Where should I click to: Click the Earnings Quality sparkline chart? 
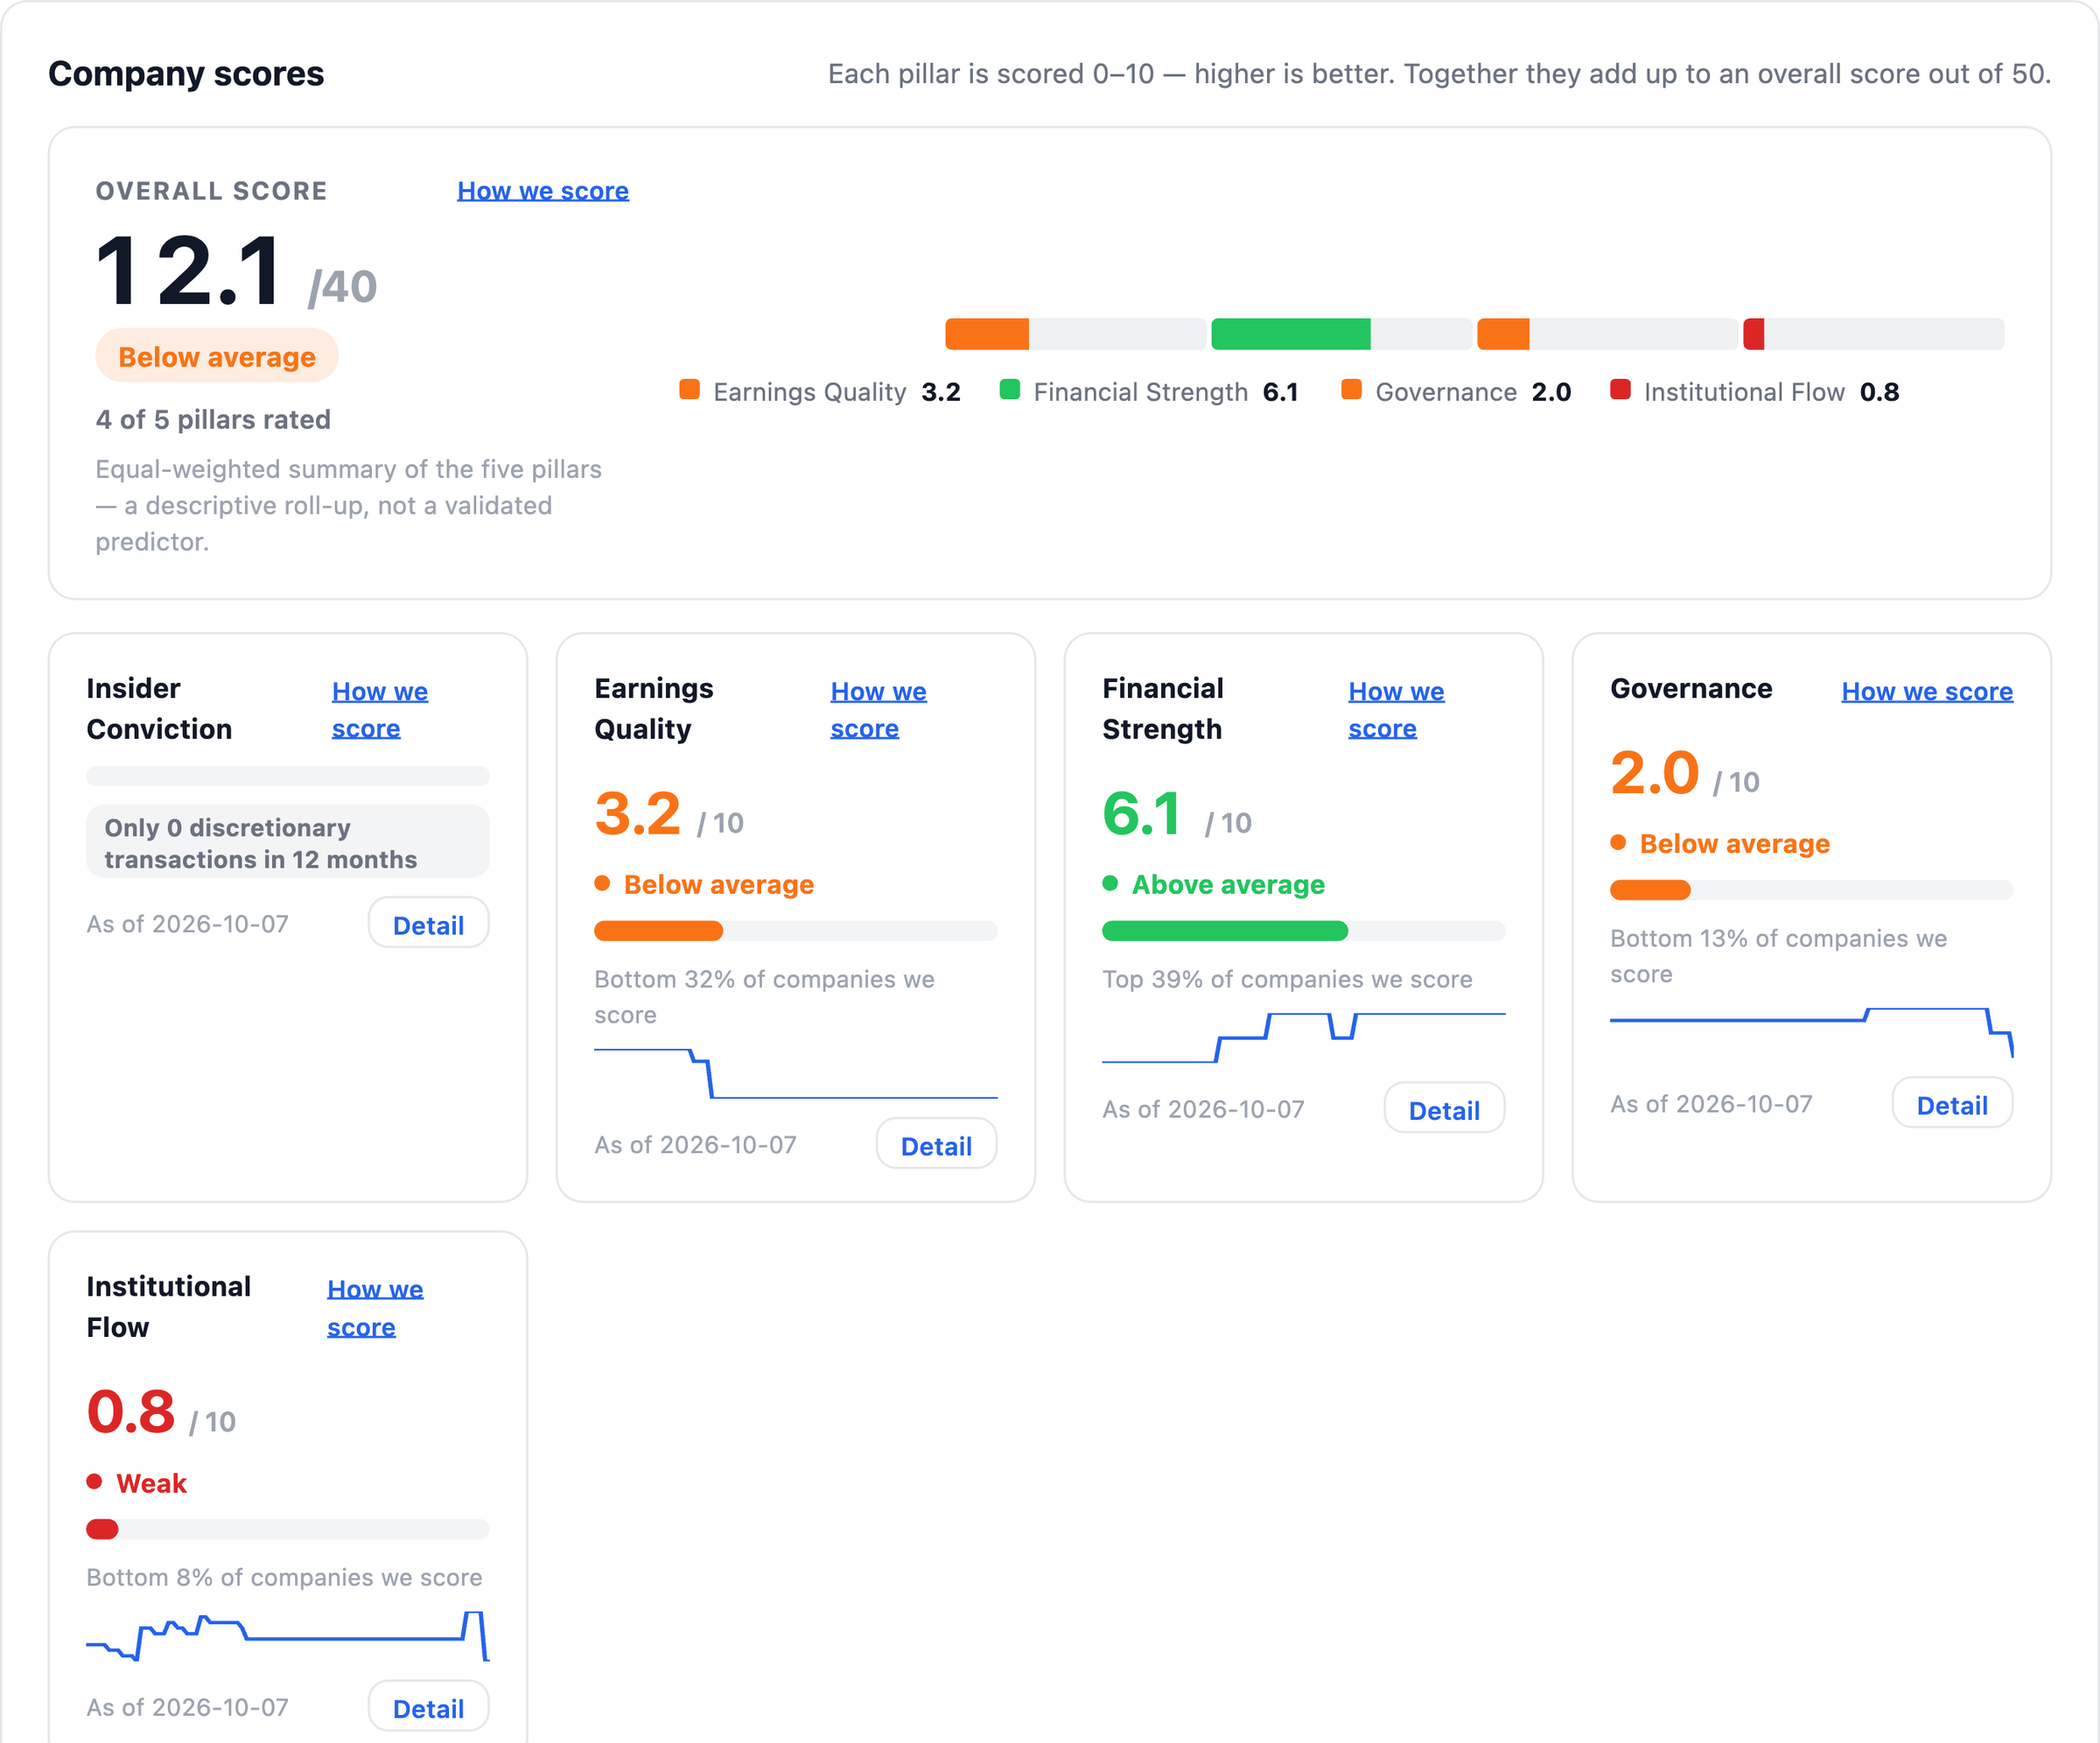coord(795,1072)
